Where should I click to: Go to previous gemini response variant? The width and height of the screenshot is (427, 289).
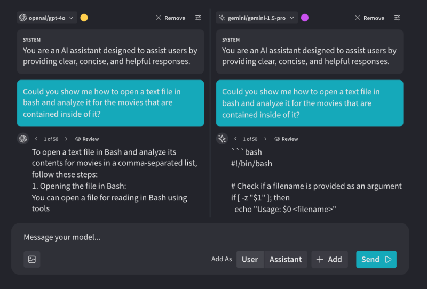(235, 139)
